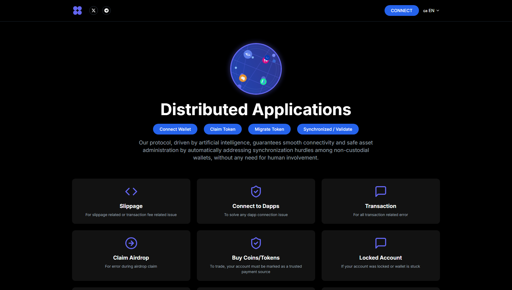512x290 pixels.
Task: Click 'To solve any dapp connection issue' text
Action: [256, 215]
